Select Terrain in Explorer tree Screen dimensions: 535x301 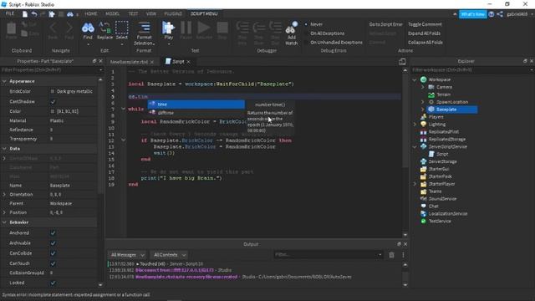coord(444,94)
